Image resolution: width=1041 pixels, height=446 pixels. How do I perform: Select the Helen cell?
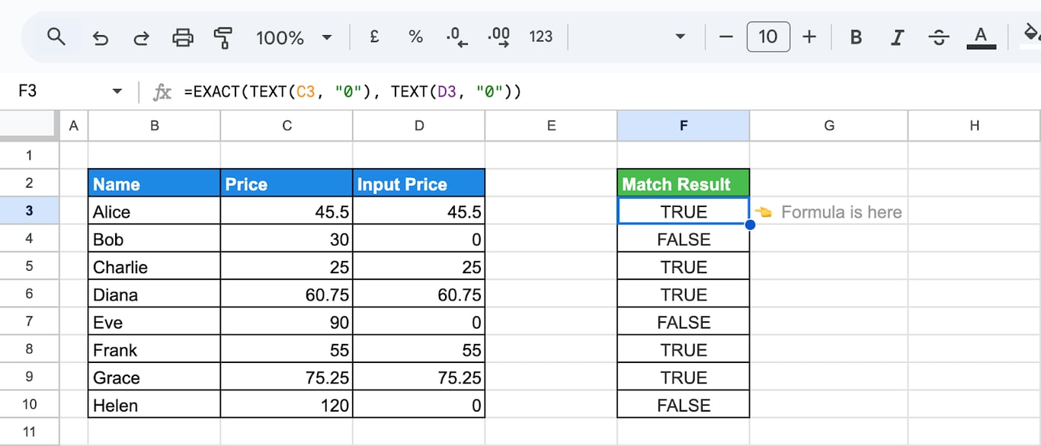[155, 405]
